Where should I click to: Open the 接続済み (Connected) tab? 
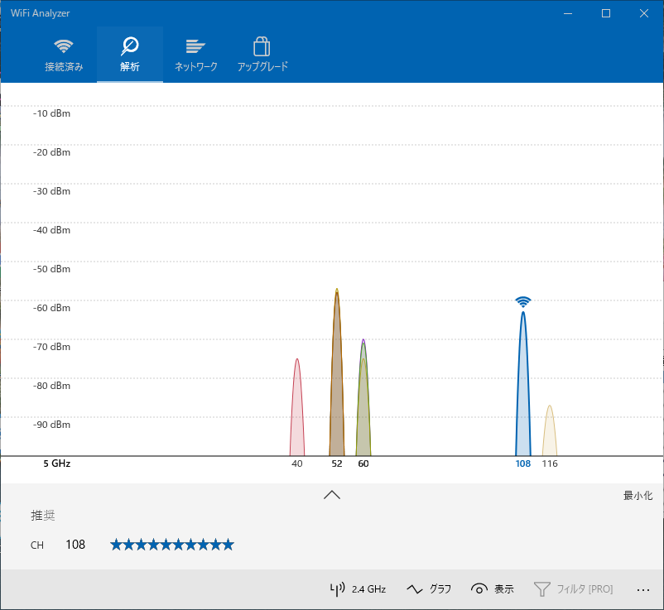coord(64,55)
